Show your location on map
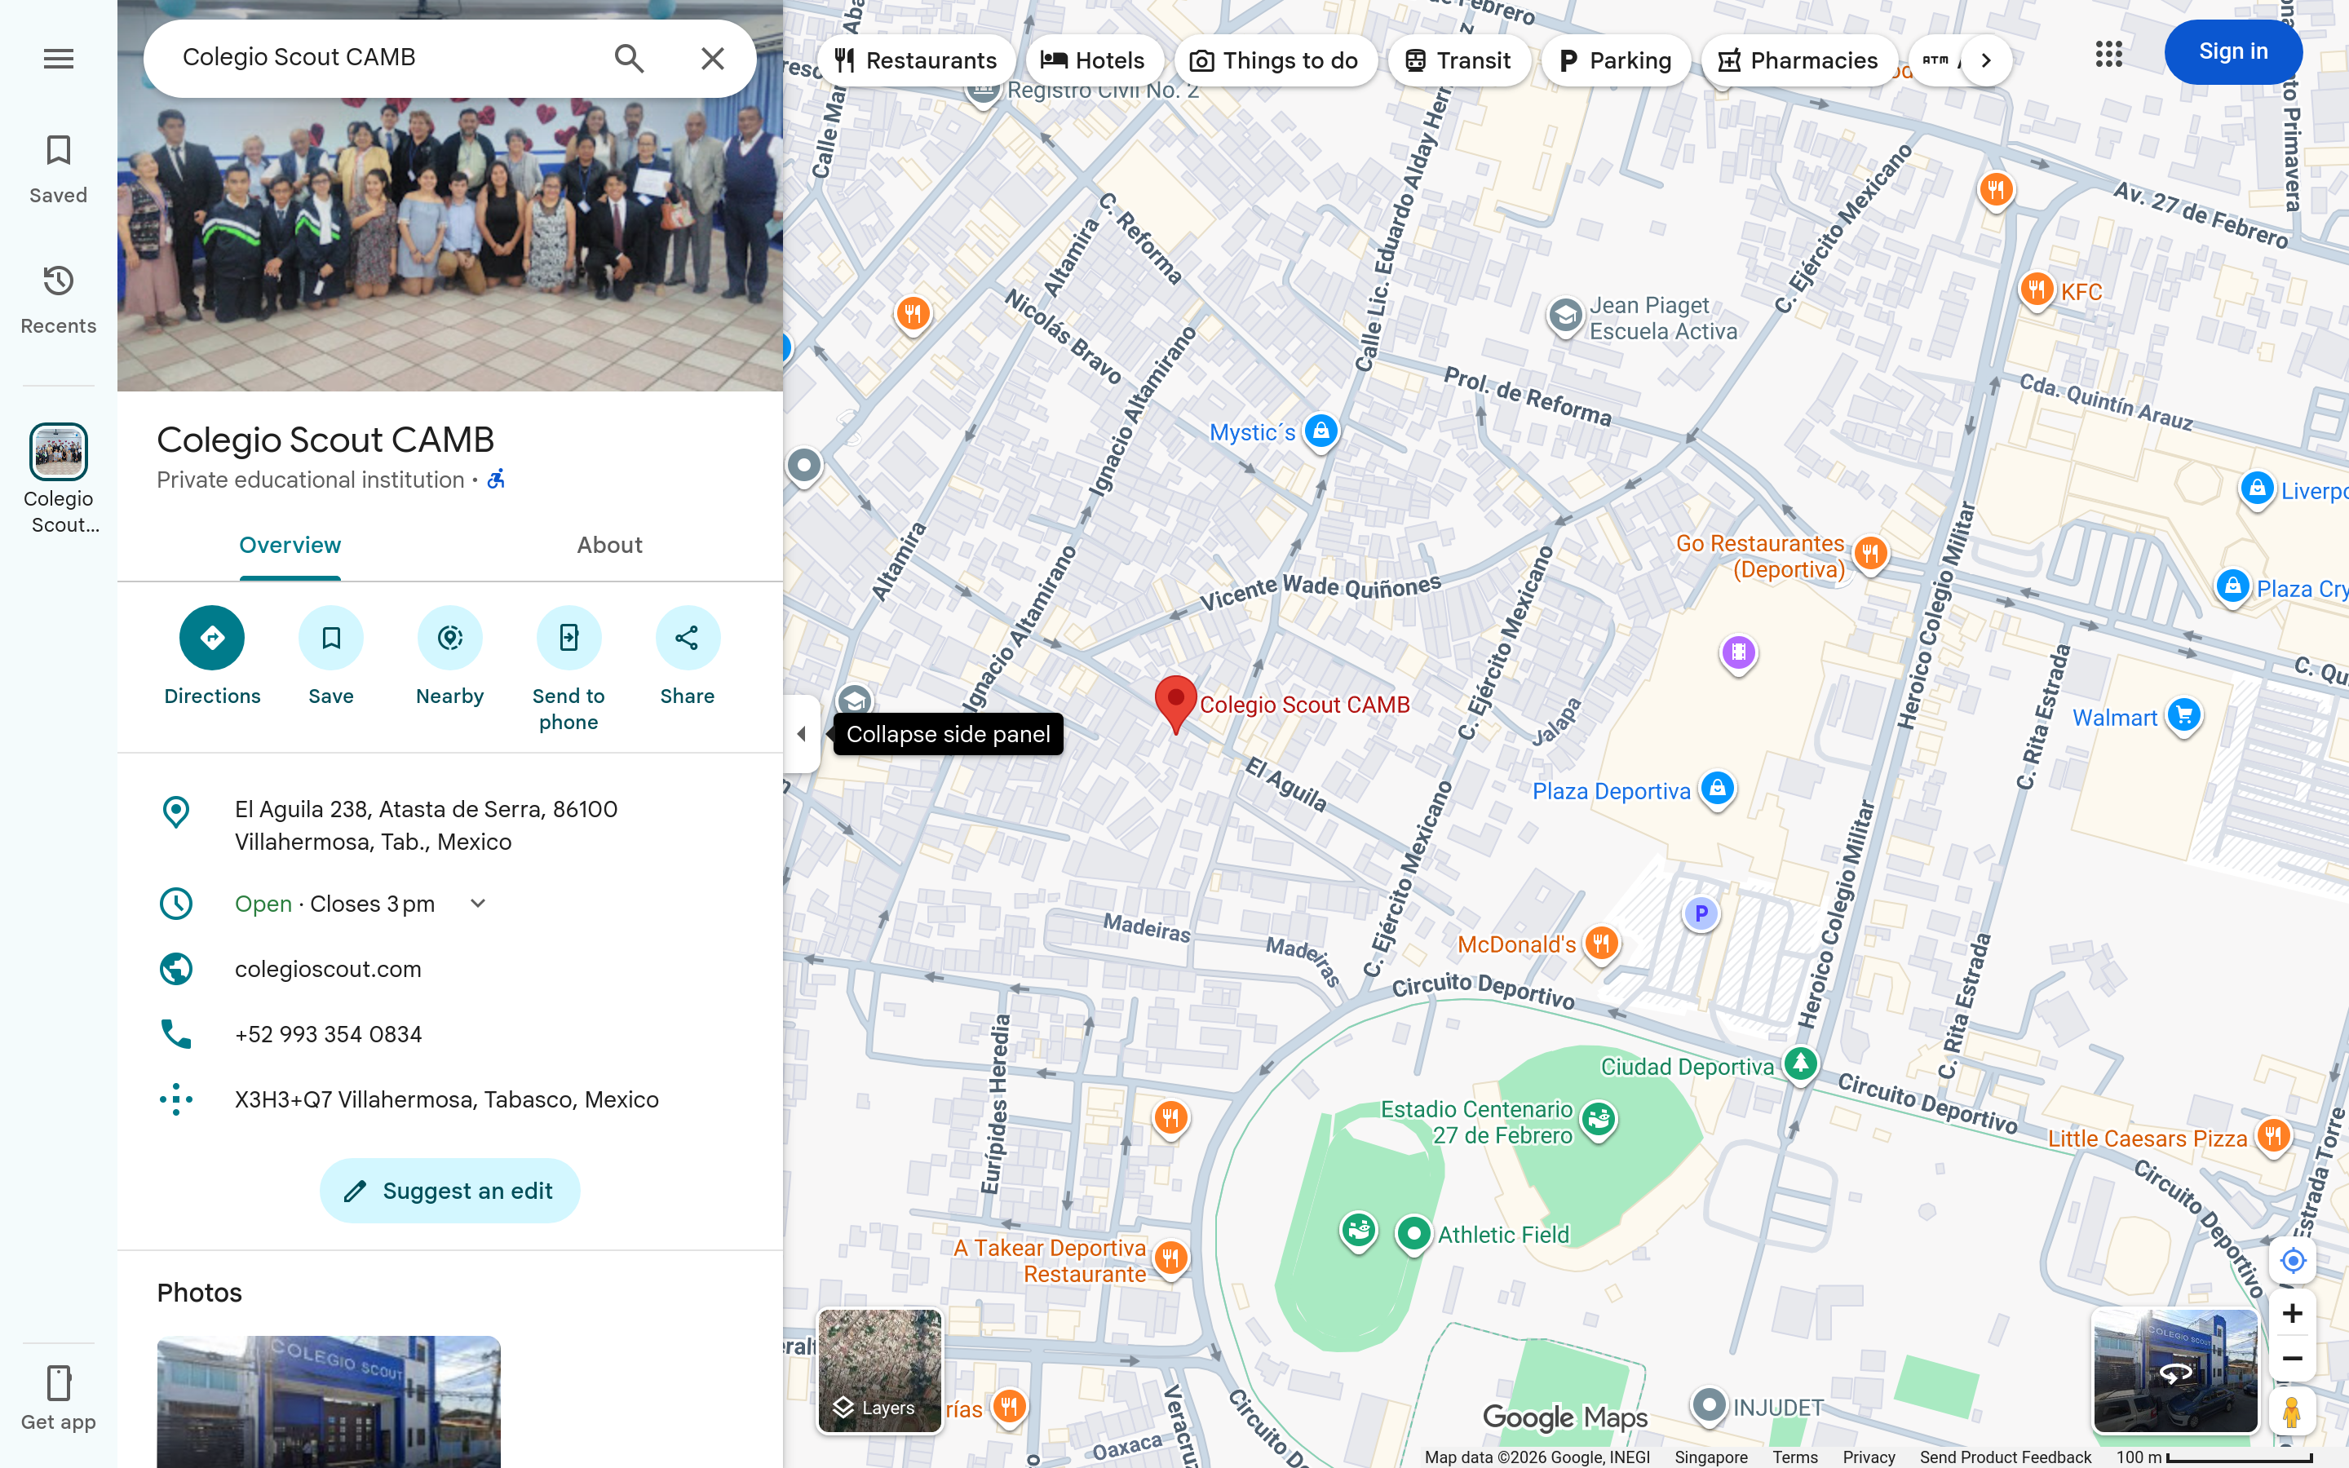 (x=2292, y=1260)
